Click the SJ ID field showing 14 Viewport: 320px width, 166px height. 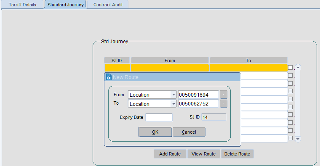(213, 117)
